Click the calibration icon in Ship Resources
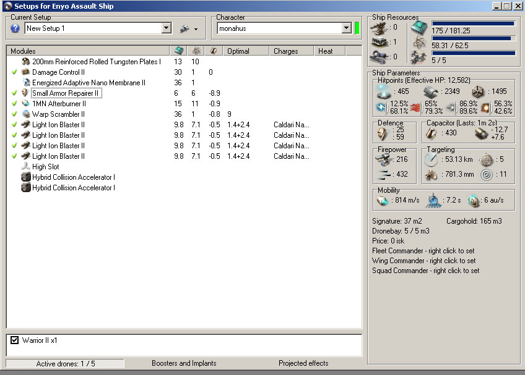The width and height of the screenshot is (525, 375). pyautogui.click(x=379, y=57)
